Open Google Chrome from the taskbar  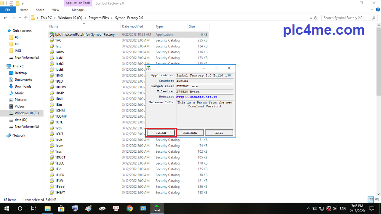click(x=130, y=208)
